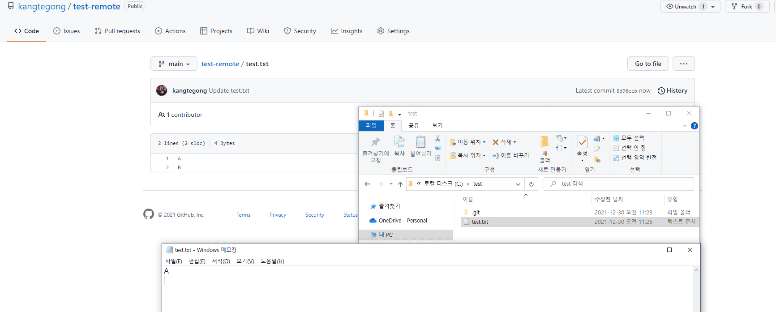Open Explorer help question mark icon
The height and width of the screenshot is (312, 776).
point(695,126)
